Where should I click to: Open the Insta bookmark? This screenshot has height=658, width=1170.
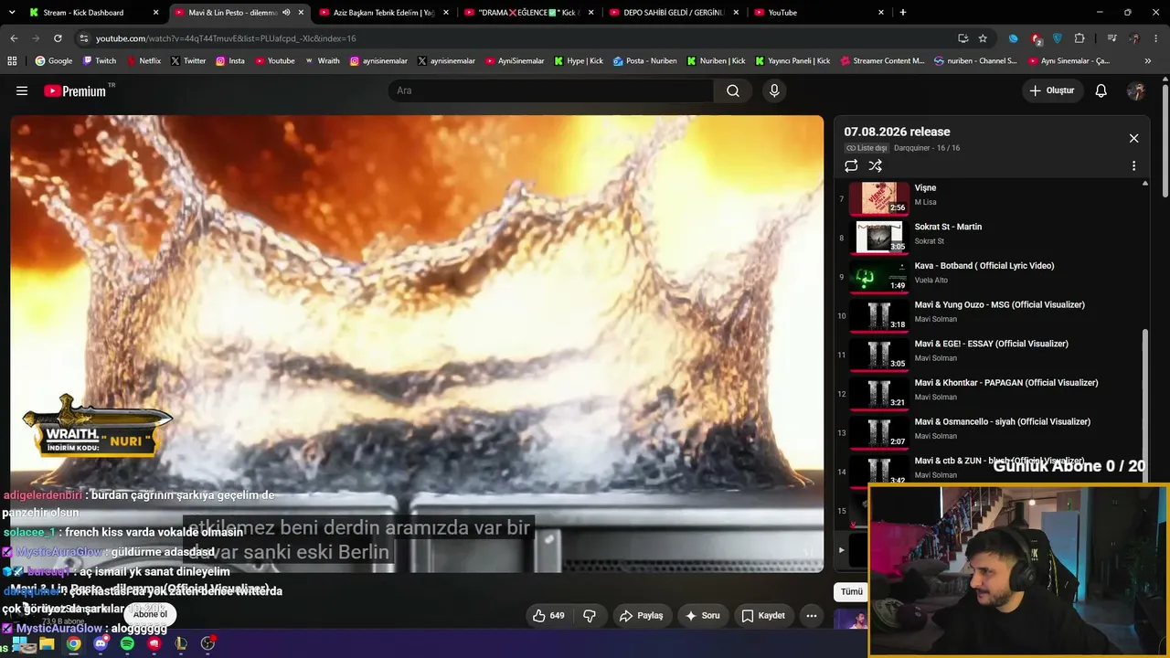coord(230,61)
